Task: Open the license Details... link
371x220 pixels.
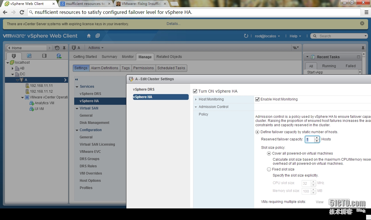Action: click(x=174, y=24)
